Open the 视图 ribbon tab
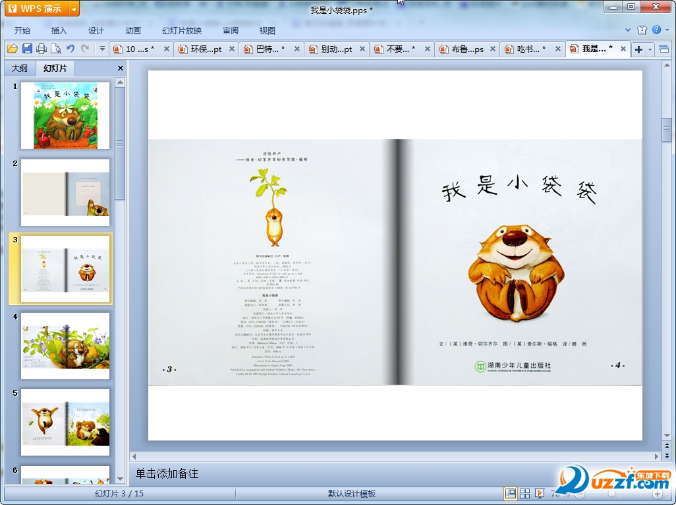The height and width of the screenshot is (505, 676). click(268, 30)
